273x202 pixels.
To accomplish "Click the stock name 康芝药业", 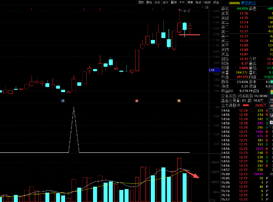I will tap(248, 3).
